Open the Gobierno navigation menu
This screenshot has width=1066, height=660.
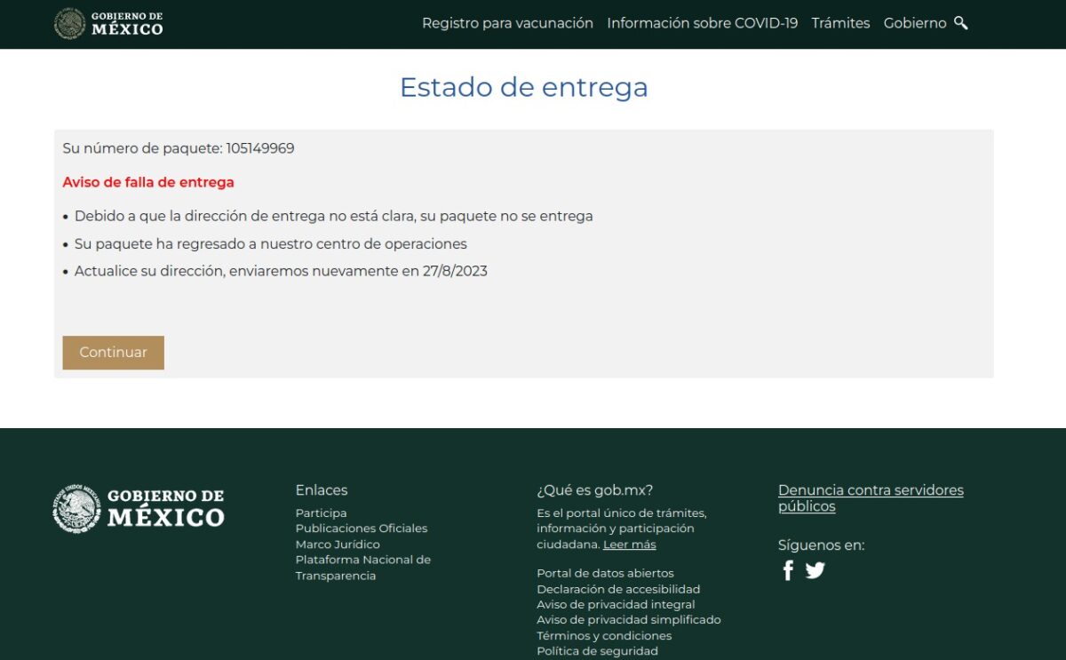coord(915,23)
